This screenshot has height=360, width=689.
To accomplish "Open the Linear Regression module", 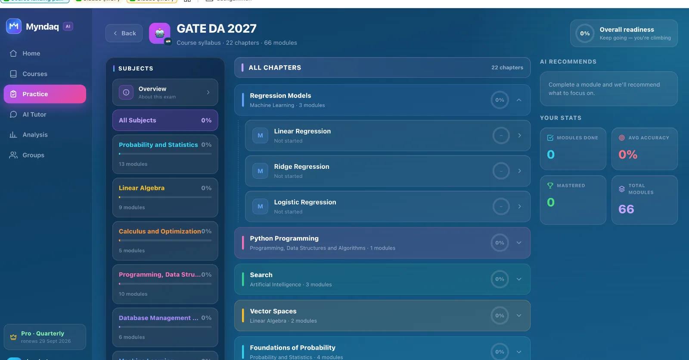I will coord(388,135).
